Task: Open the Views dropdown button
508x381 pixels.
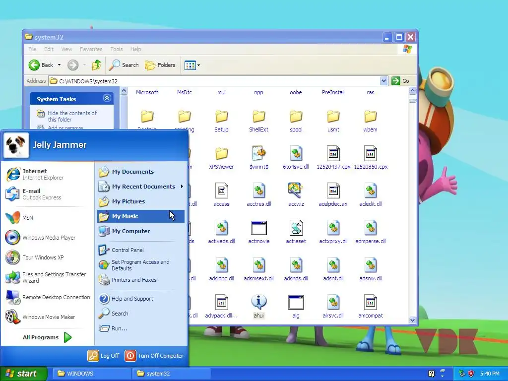Action: click(192, 65)
